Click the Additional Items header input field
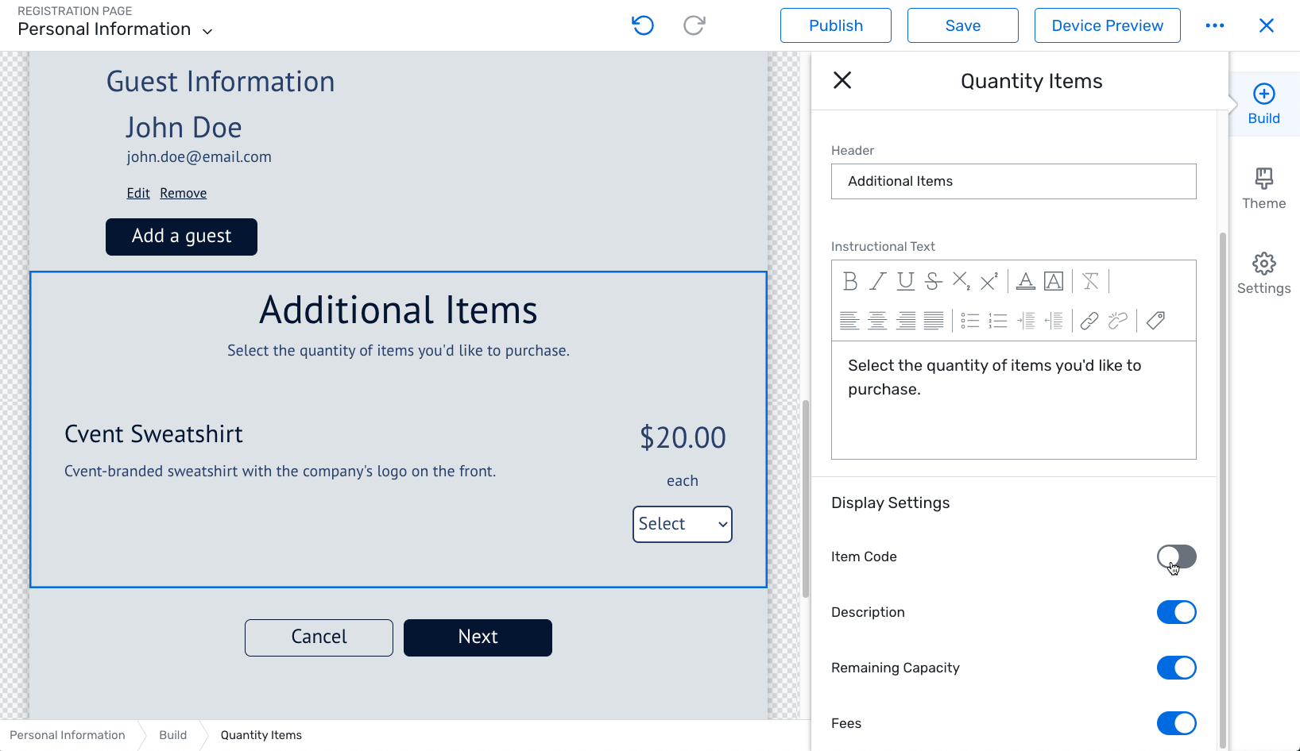This screenshot has width=1300, height=751. (x=1013, y=181)
